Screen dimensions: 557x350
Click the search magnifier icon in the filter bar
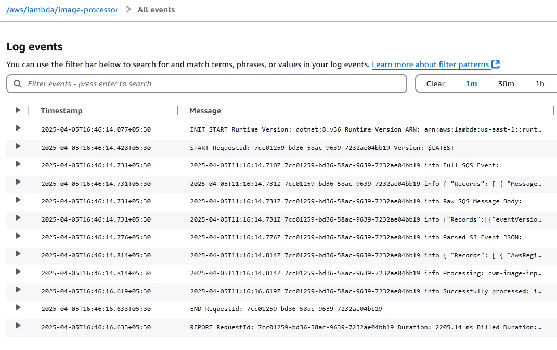(18, 84)
